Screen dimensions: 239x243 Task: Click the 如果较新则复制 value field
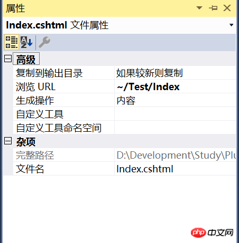[175, 73]
